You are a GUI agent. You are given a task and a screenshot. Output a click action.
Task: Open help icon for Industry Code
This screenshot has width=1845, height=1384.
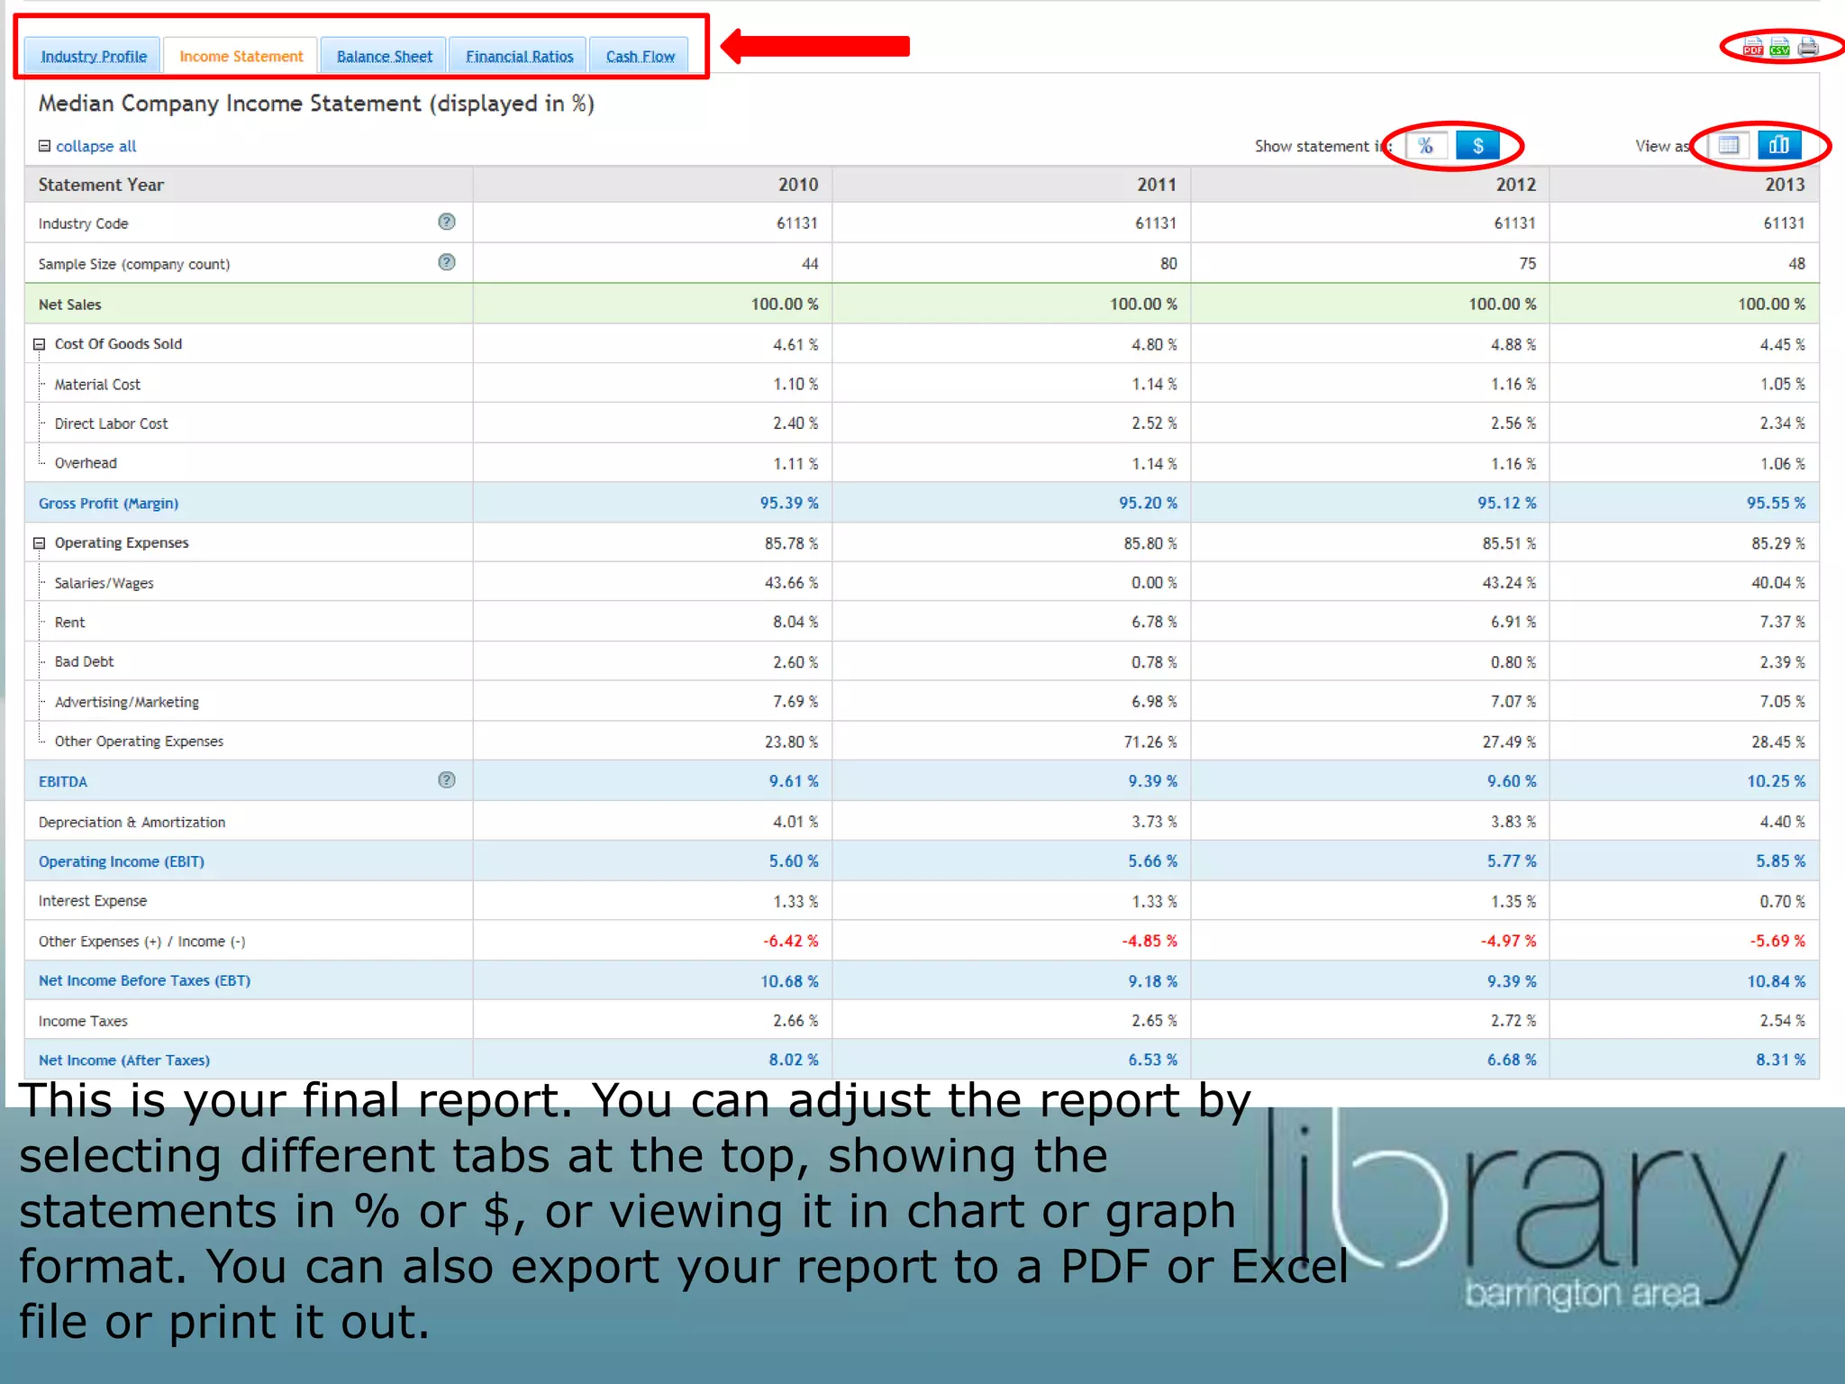447,222
